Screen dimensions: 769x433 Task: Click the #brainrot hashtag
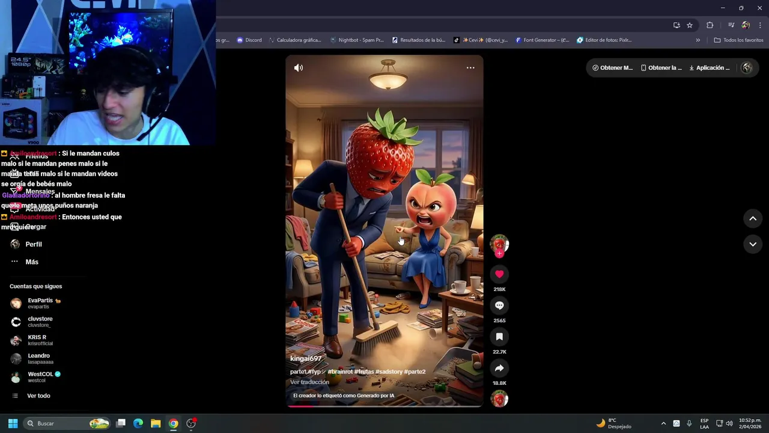tap(340, 372)
